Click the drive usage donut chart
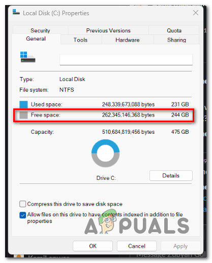The image size is (212, 263). 105,153
